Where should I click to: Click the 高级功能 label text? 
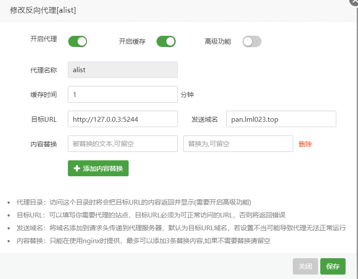[218, 42]
